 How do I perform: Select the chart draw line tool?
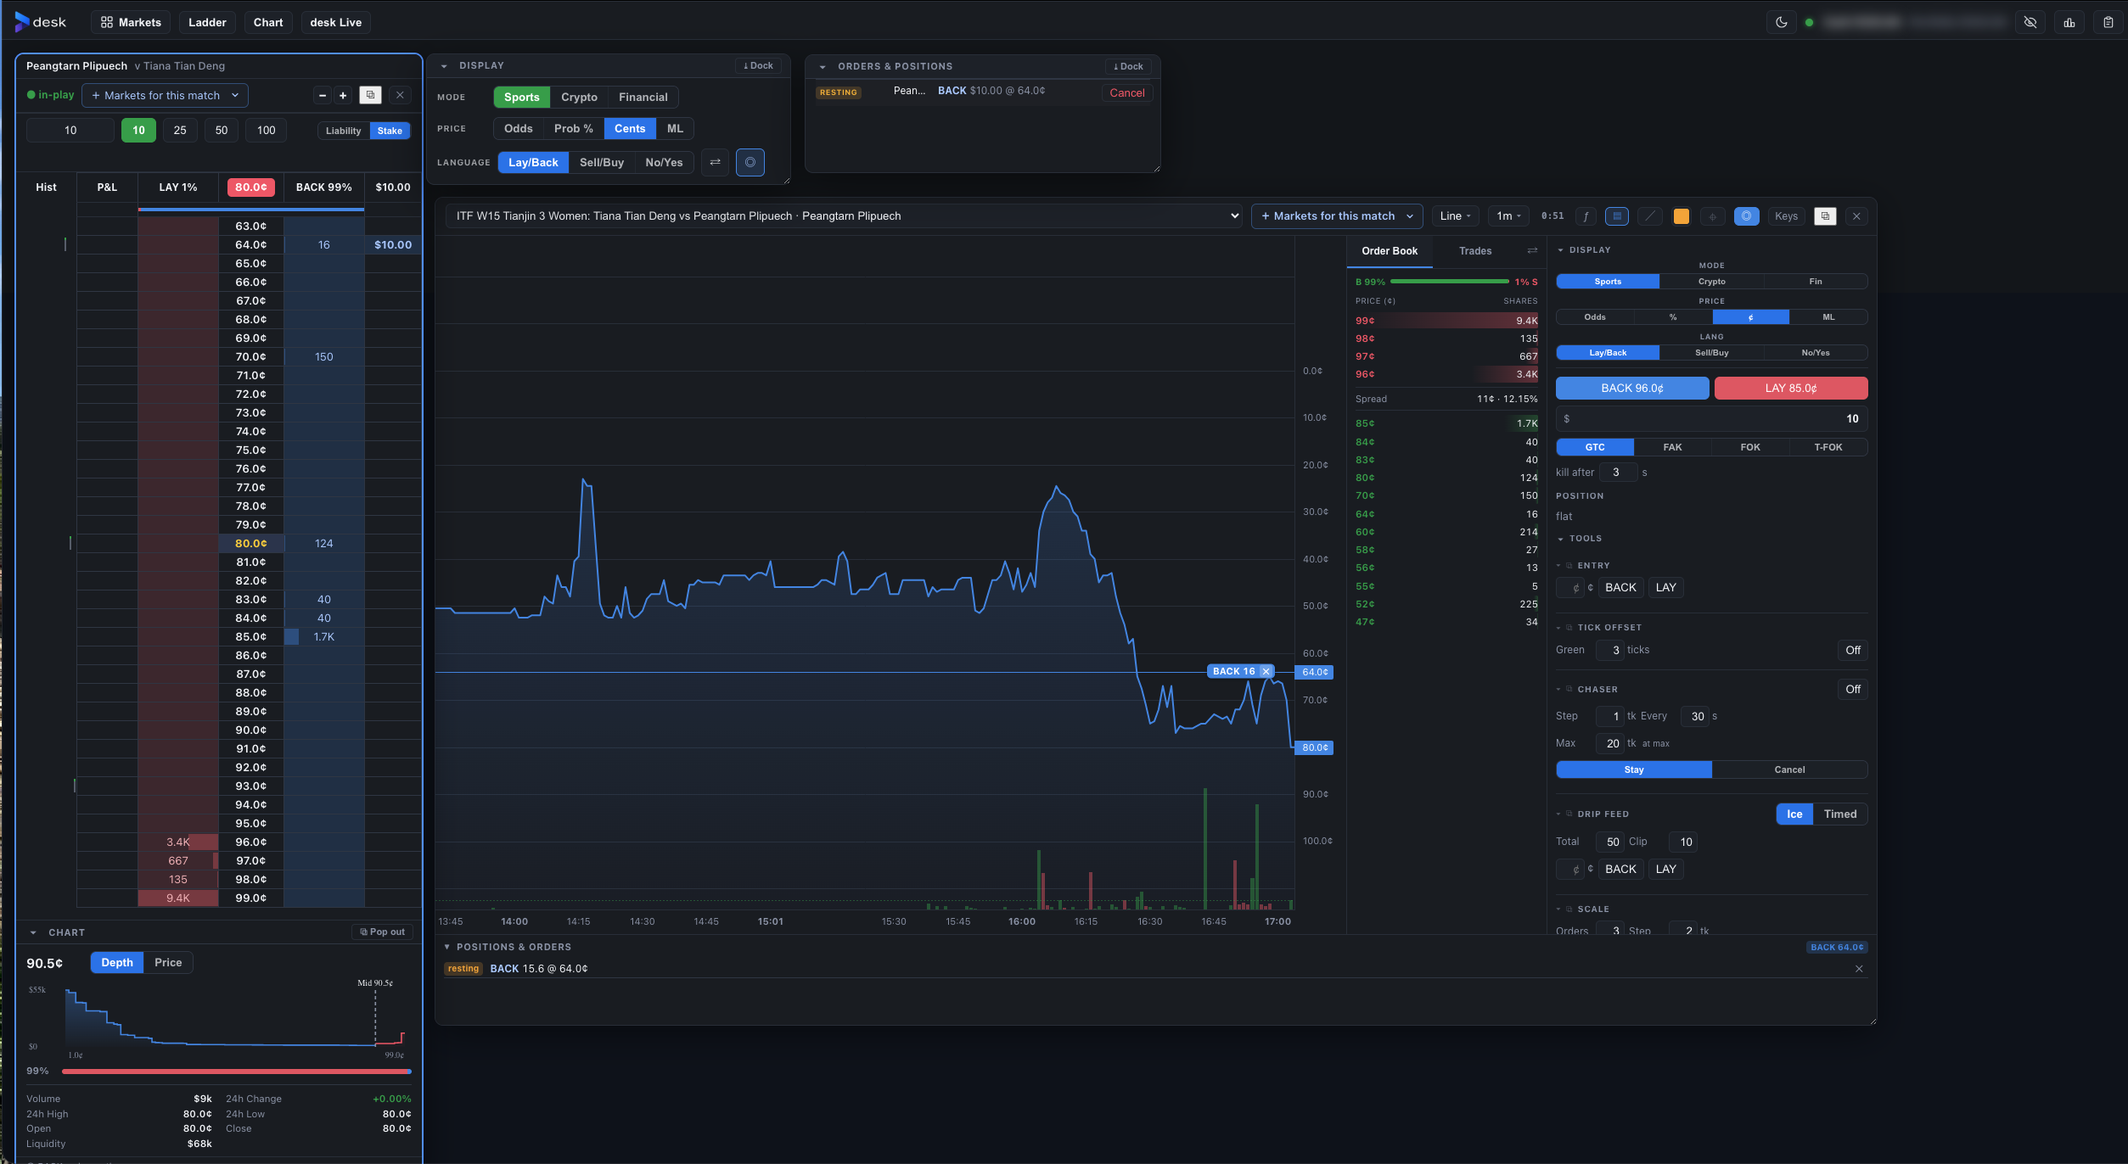pos(1649,216)
